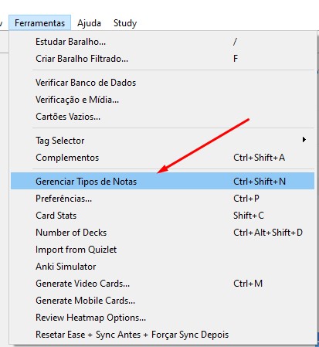Image resolution: width=319 pixels, height=347 pixels.
Task: Choose Criar Baralho Filtrado option
Action: tap(162, 59)
